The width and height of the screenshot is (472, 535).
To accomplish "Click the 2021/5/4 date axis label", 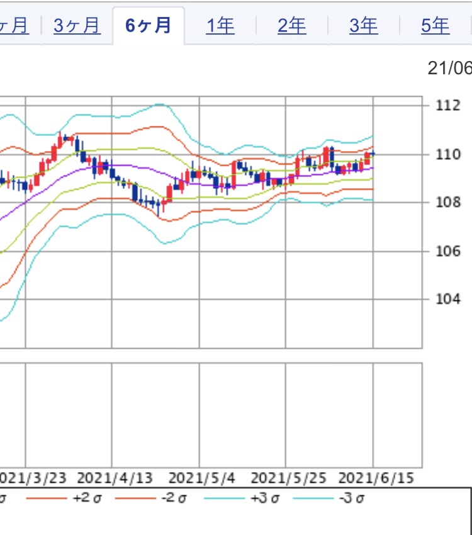I will click(x=202, y=478).
